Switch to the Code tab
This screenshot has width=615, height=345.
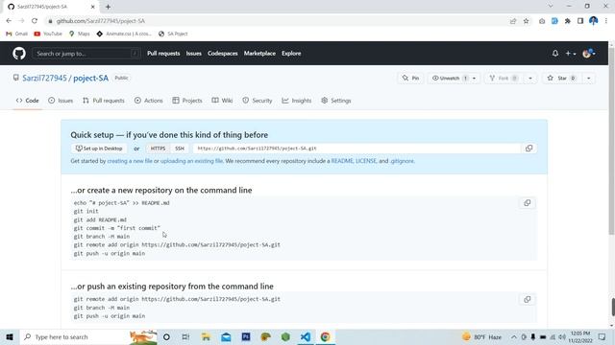[28, 101]
